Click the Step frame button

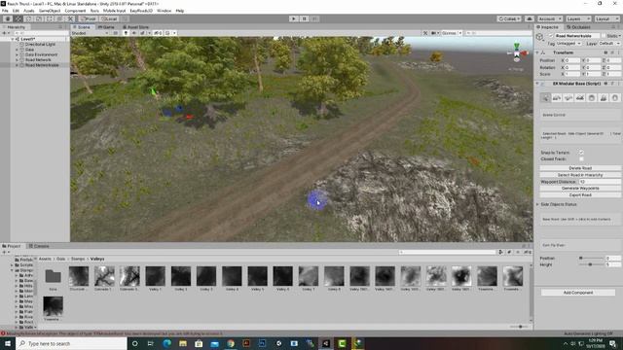click(x=314, y=18)
